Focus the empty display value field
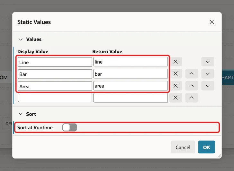This screenshot has width=234, height=171. coord(55,98)
